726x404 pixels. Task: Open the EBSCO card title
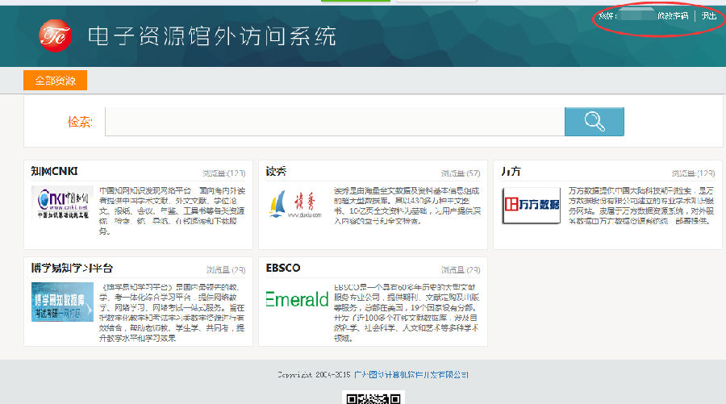pyautogui.click(x=283, y=268)
